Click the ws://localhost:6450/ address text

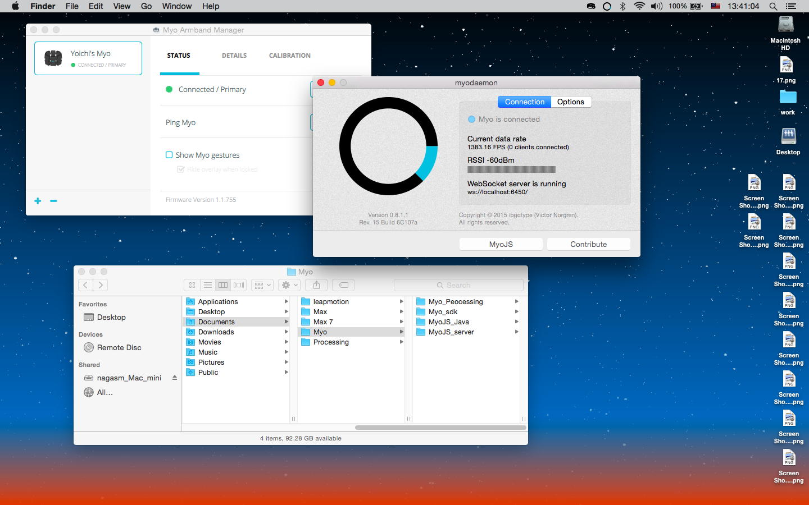498,192
